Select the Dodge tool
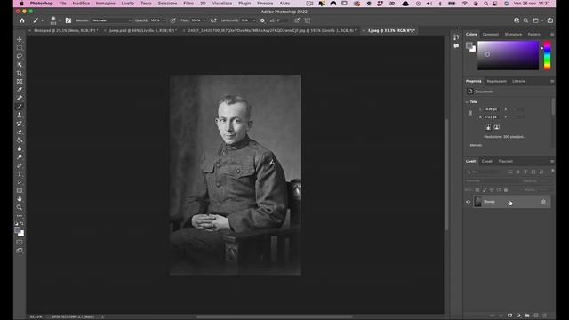Image resolution: width=569 pixels, height=320 pixels. pos(20,156)
